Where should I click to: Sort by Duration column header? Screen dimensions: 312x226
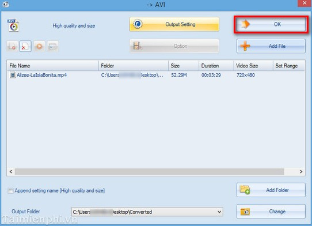click(x=216, y=66)
